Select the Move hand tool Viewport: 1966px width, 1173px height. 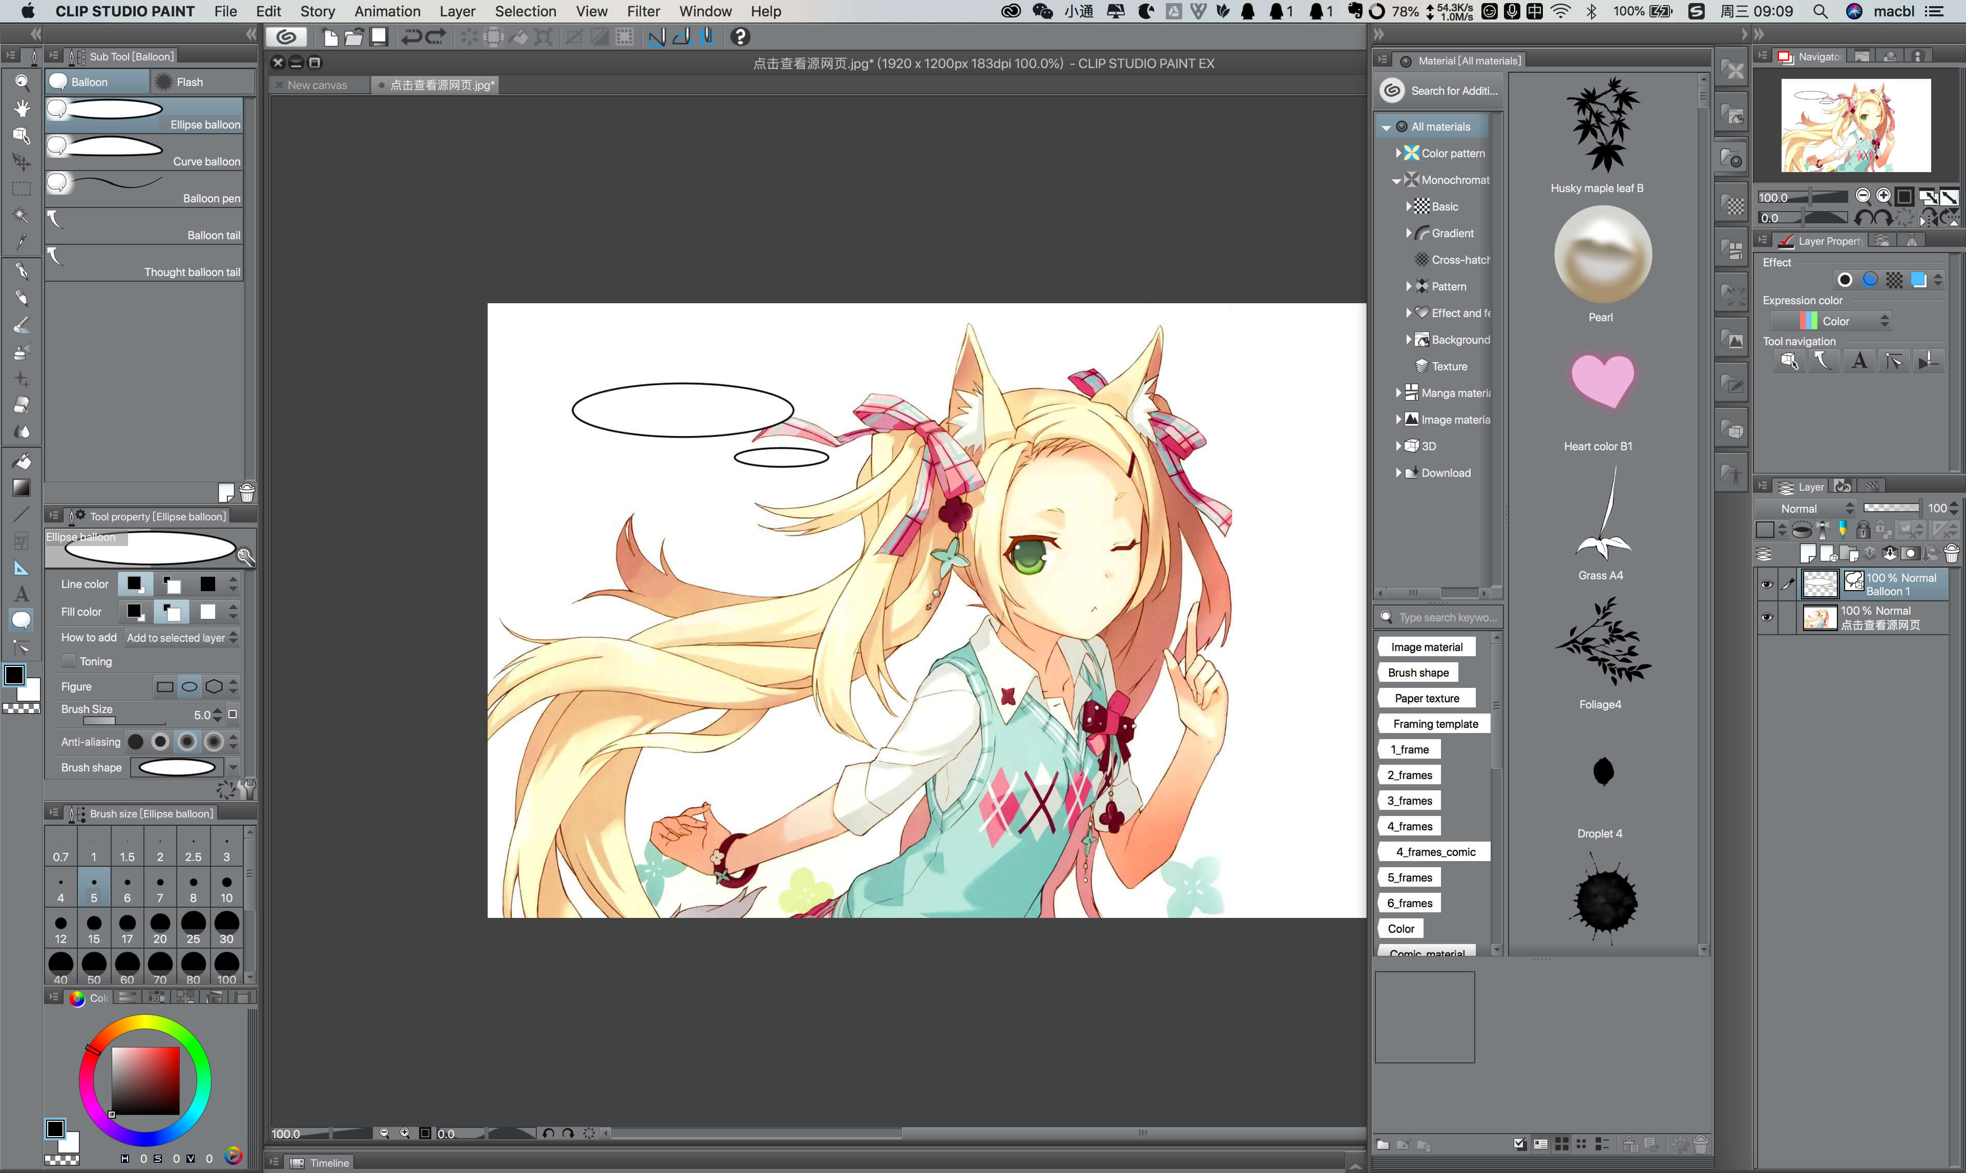[22, 108]
